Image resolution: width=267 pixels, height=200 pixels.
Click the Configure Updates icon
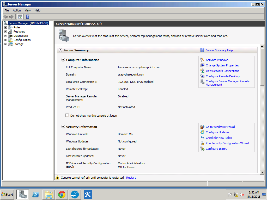202,132
